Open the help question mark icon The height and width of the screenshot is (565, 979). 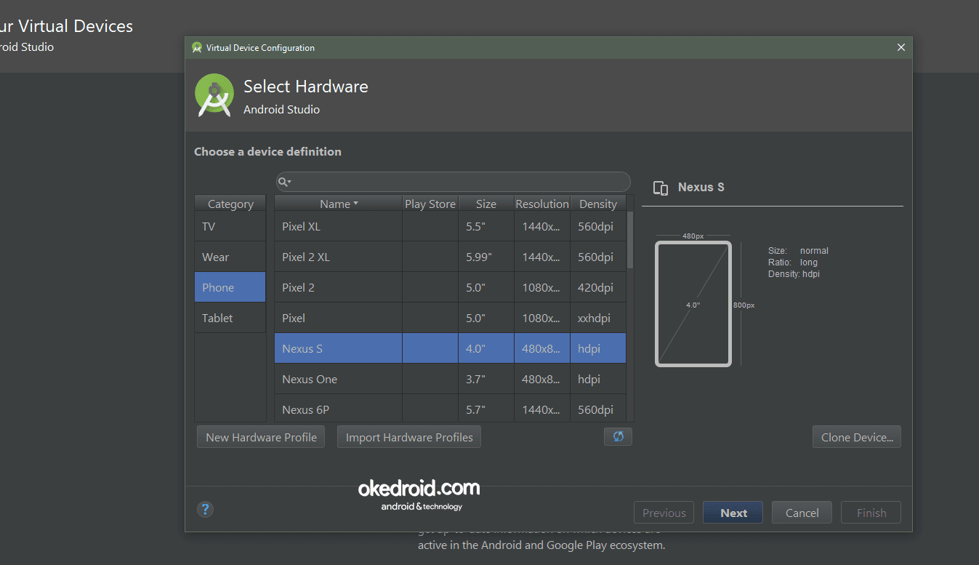tap(206, 509)
